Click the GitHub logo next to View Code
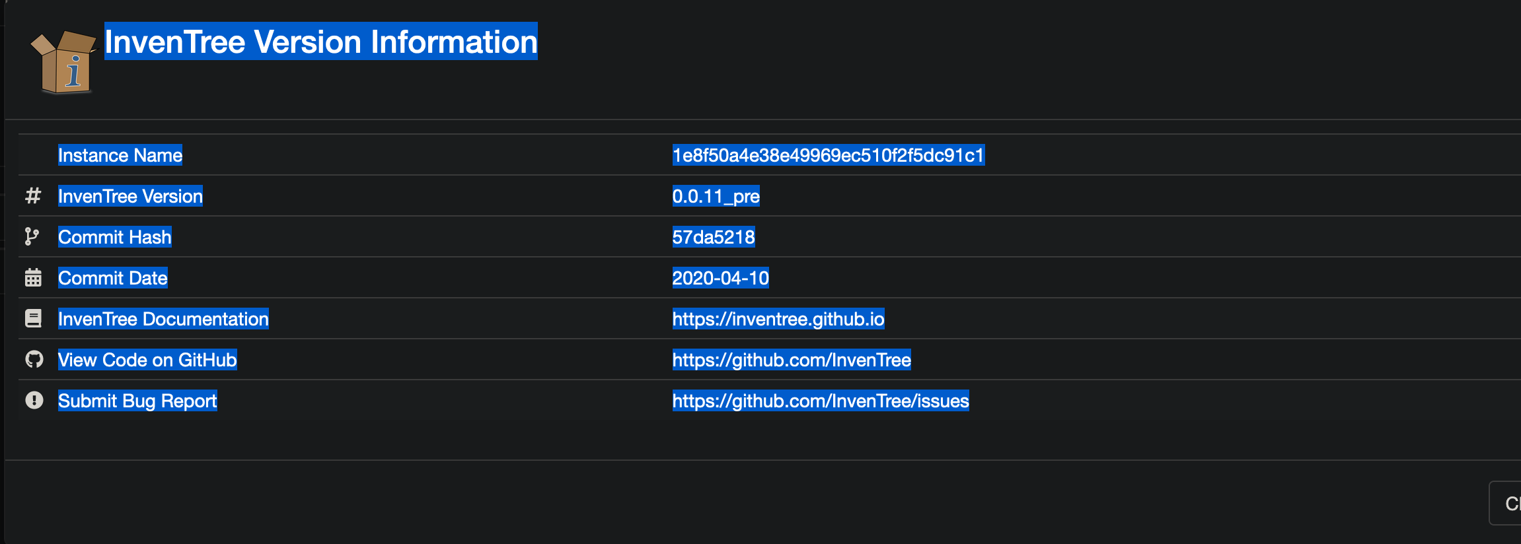Screen dimensions: 1521x544 [32, 359]
